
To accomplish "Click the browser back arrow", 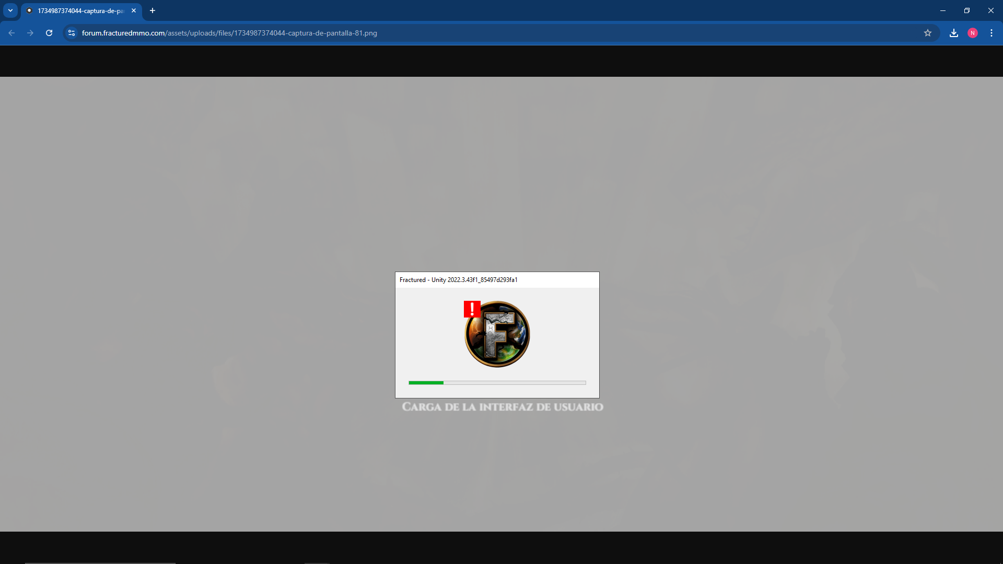I will click(11, 33).
